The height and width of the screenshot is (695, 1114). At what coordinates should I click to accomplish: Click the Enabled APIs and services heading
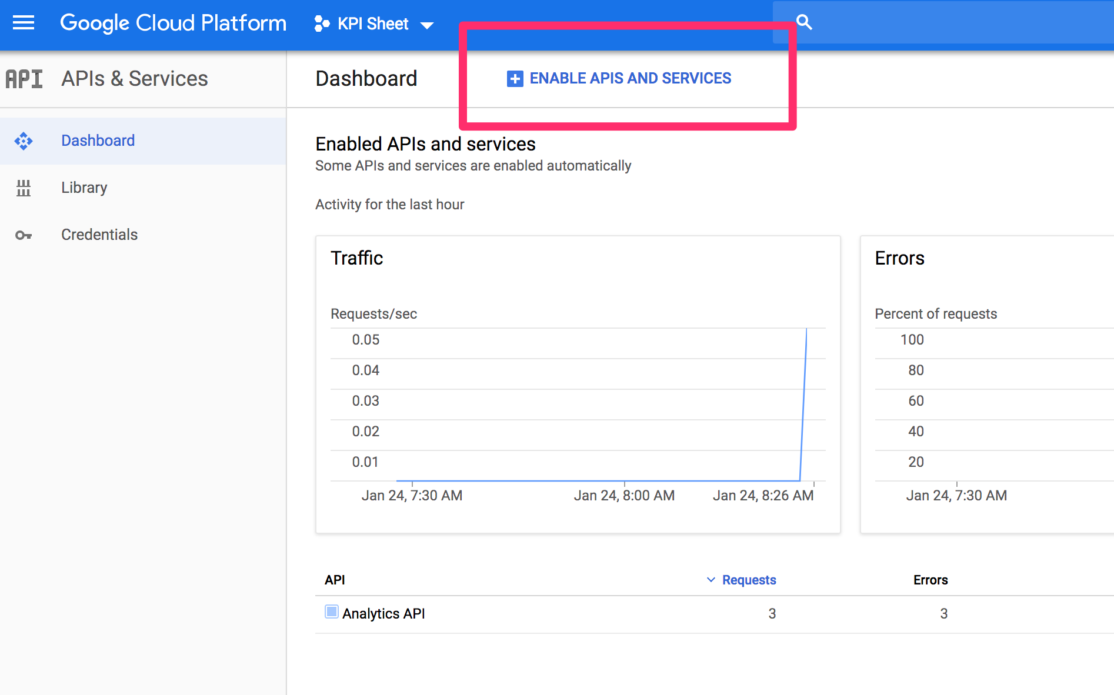pos(426,144)
